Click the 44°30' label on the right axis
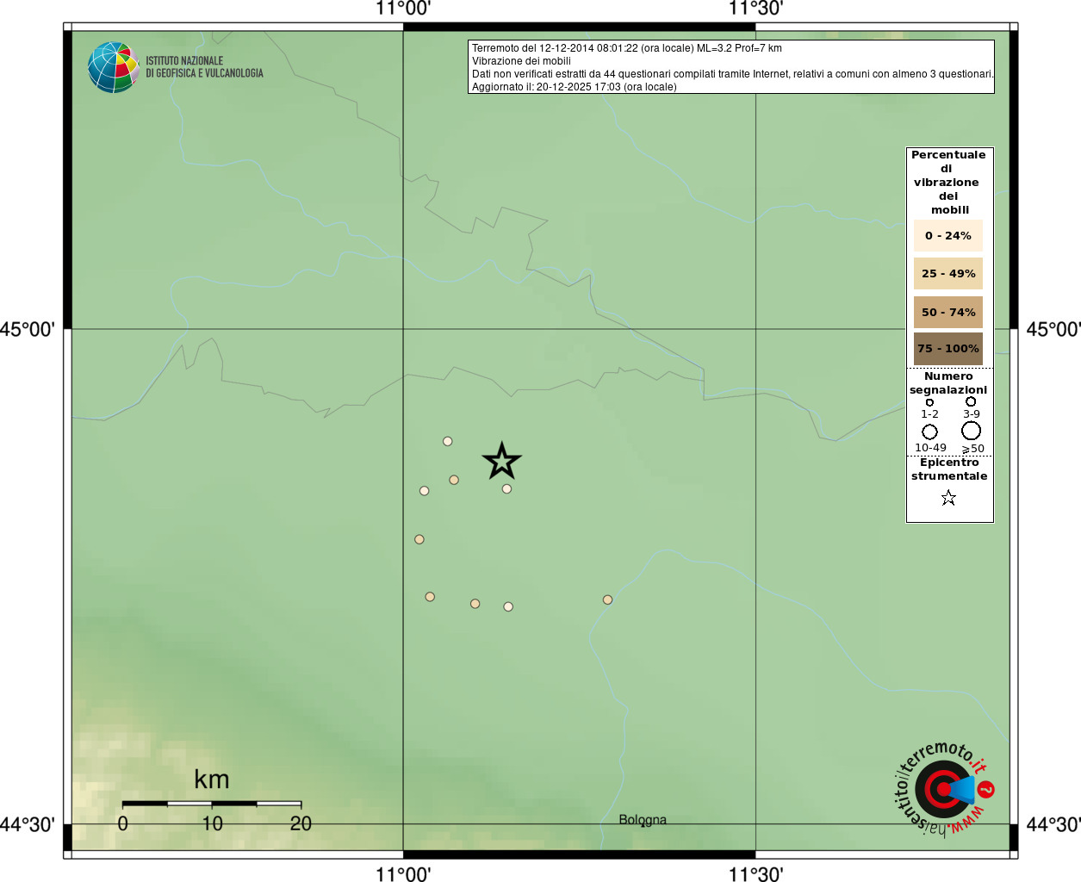 (x=1053, y=824)
